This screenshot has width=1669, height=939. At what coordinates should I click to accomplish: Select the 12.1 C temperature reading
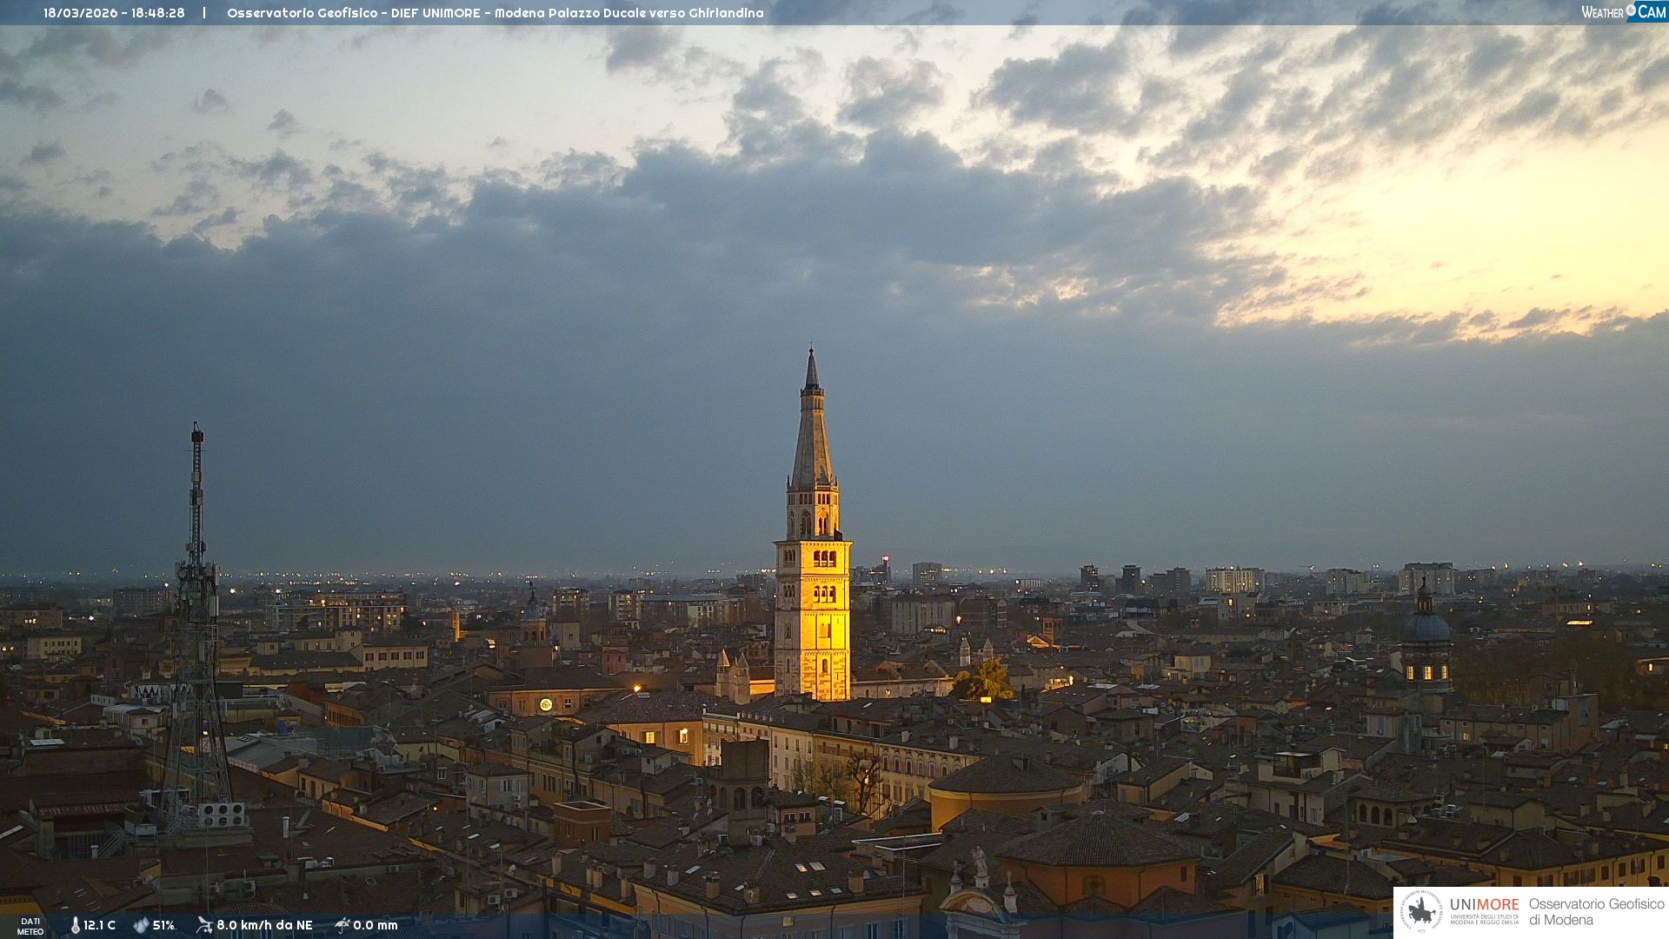pyautogui.click(x=99, y=925)
